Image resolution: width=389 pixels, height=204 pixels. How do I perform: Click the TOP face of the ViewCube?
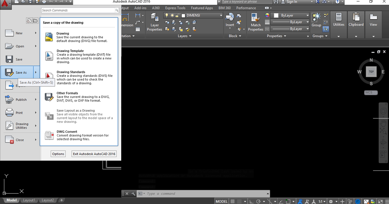(x=371, y=72)
